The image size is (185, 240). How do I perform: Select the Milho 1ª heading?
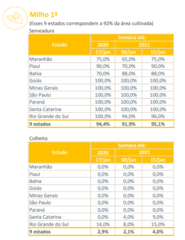point(43,15)
